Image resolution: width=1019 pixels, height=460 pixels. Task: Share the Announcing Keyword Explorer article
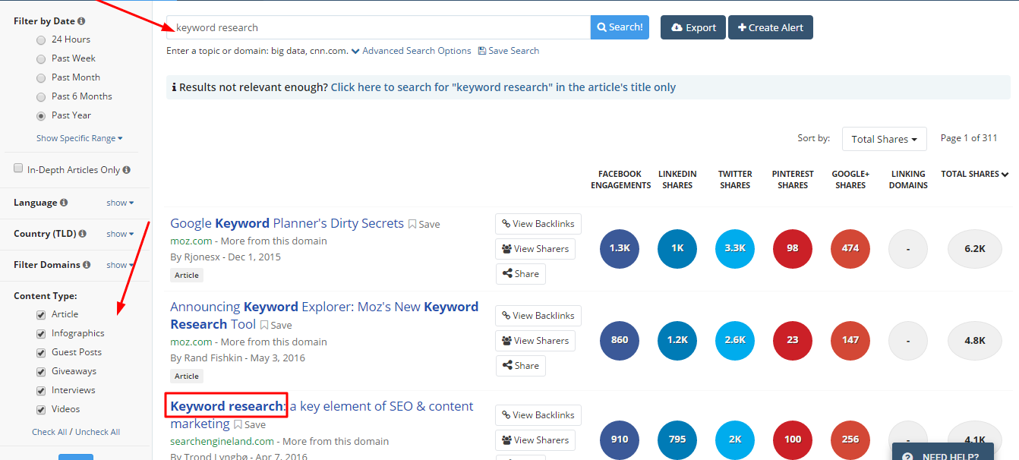coord(520,366)
